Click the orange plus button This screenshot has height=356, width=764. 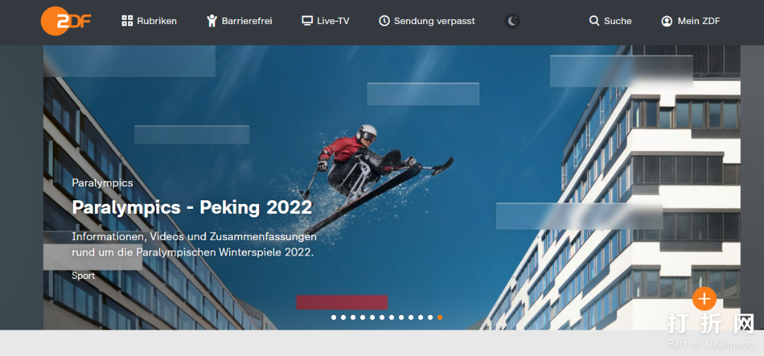point(704,299)
